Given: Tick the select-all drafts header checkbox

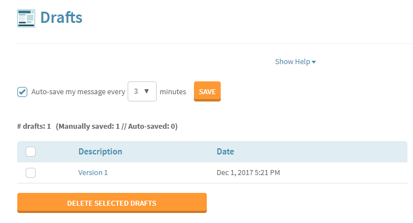Looking at the screenshot, I should click(31, 152).
